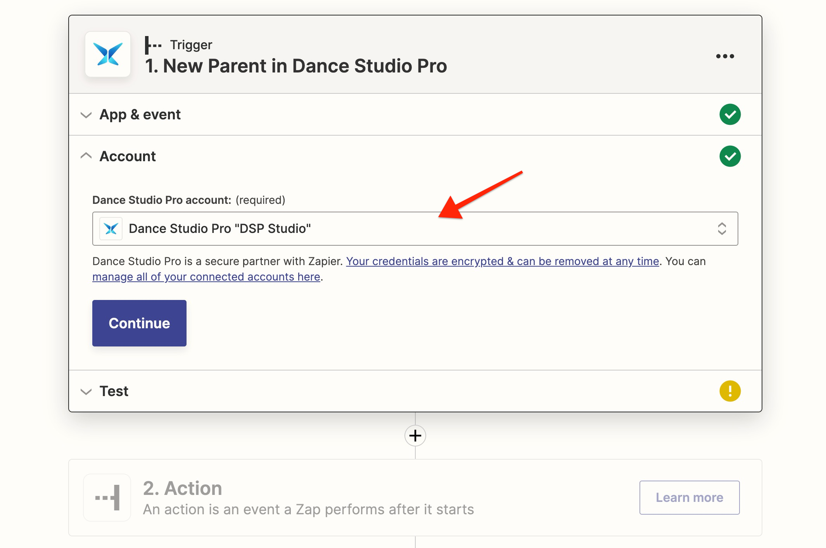This screenshot has width=826, height=548.
Task: Click the step title New Parent in Dance Studio Pro
Action: tap(296, 66)
